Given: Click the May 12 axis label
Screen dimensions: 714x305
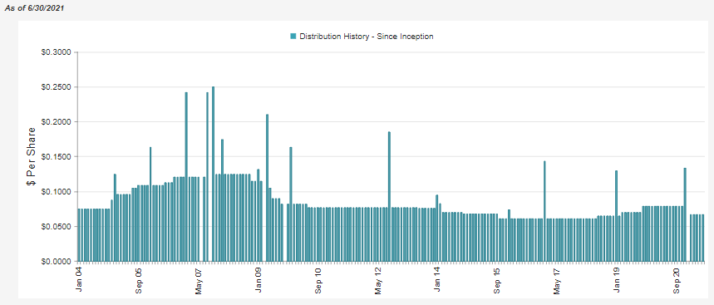Looking at the screenshot, I should (378, 282).
